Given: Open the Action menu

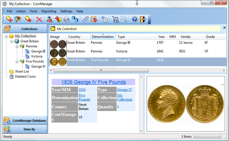Looking at the screenshot, I should [21, 11].
